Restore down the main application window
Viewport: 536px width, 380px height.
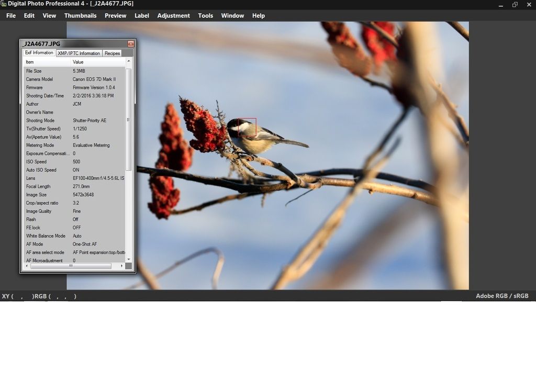pyautogui.click(x=515, y=4)
